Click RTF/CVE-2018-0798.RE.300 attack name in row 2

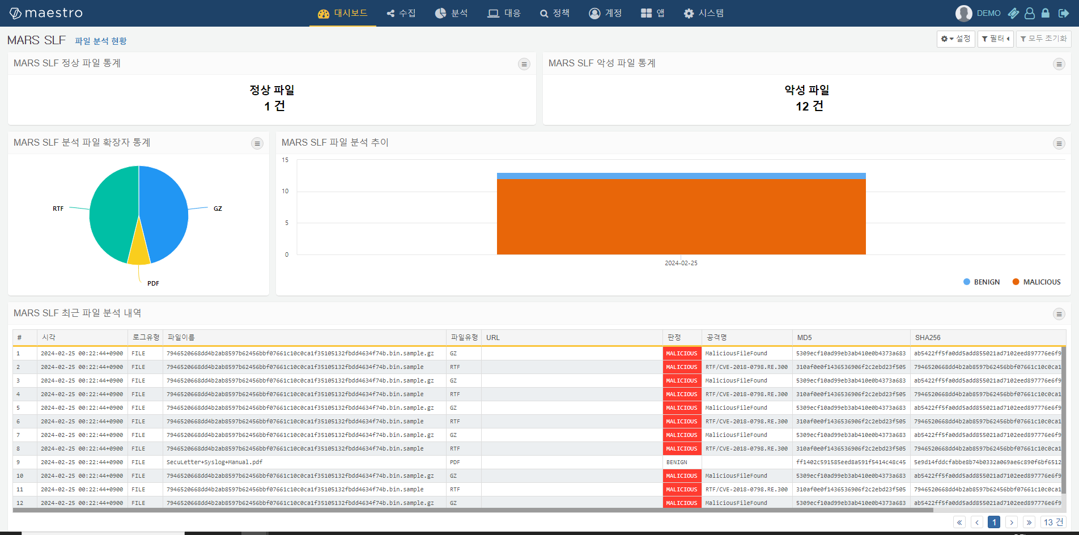click(746, 367)
